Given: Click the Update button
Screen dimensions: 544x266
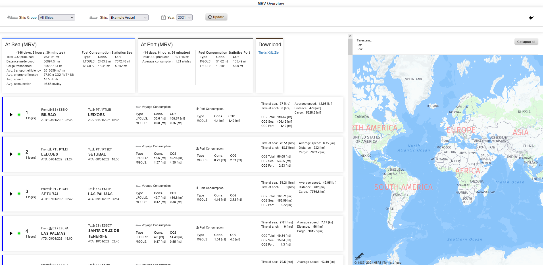Looking at the screenshot, I should 216,17.
